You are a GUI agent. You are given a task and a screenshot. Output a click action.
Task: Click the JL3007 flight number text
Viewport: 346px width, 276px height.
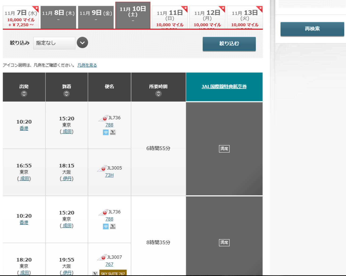(x=114, y=257)
